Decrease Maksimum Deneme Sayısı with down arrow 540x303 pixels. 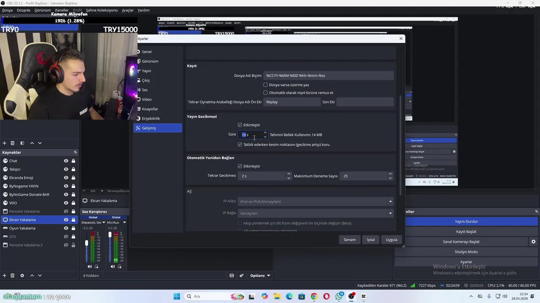(x=390, y=178)
